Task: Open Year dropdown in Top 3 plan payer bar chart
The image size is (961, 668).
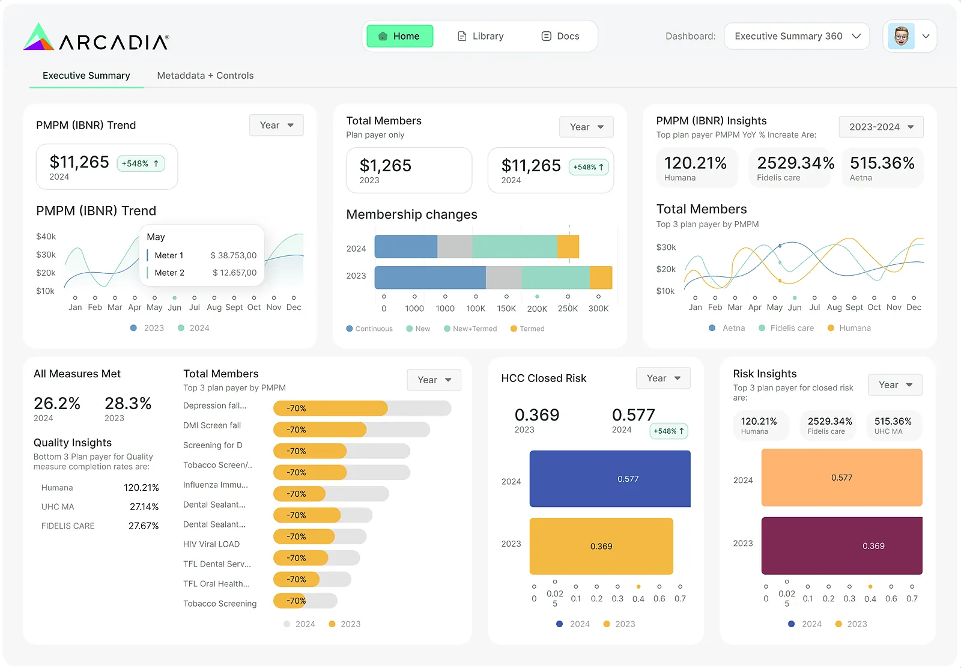Action: [434, 380]
